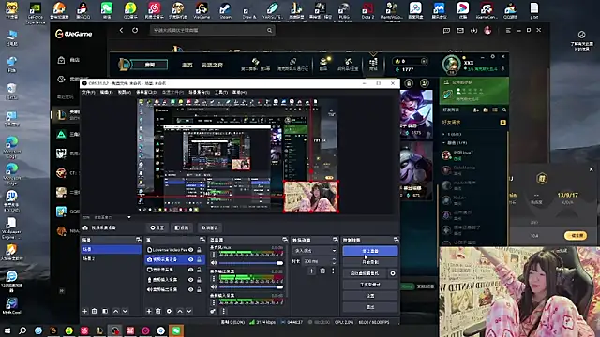
Task: Move selected source up in Sources panel
Action: 180,311
